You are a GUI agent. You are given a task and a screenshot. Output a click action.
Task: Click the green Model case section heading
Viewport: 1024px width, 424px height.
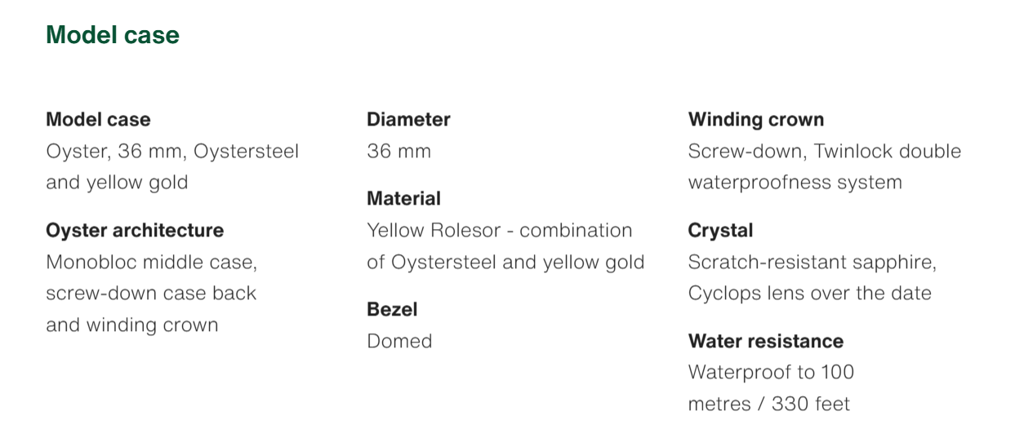point(113,35)
